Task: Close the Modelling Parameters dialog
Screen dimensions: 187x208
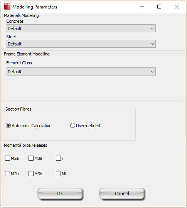Action: click(x=177, y=7)
